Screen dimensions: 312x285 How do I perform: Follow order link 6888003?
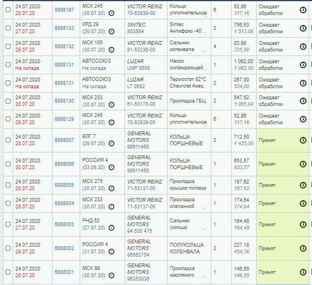64,225
